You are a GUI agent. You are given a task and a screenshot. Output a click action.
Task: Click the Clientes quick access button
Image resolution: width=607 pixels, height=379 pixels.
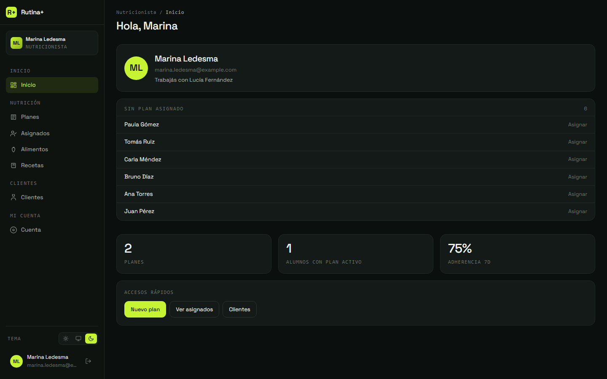point(239,310)
